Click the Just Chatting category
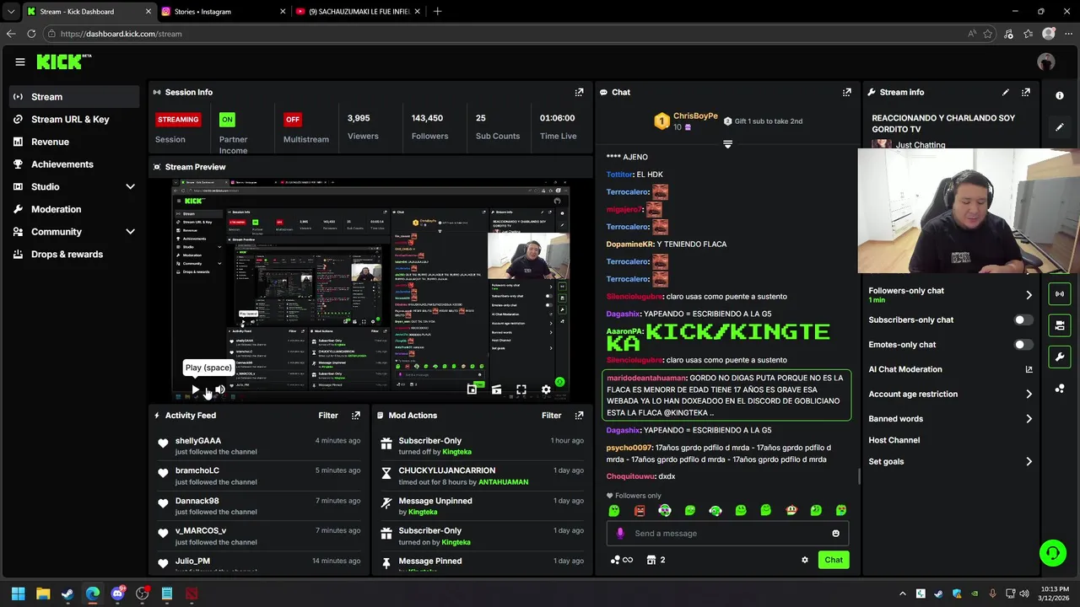The width and height of the screenshot is (1080, 607). [x=921, y=145]
